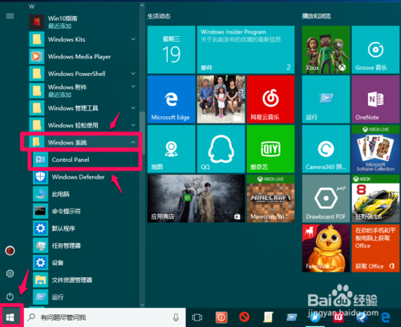
Task: Open the OneNote tile
Action: click(375, 99)
